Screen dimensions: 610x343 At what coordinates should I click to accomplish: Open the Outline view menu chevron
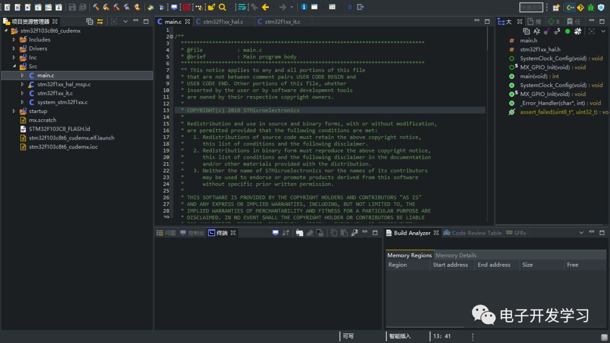603,31
